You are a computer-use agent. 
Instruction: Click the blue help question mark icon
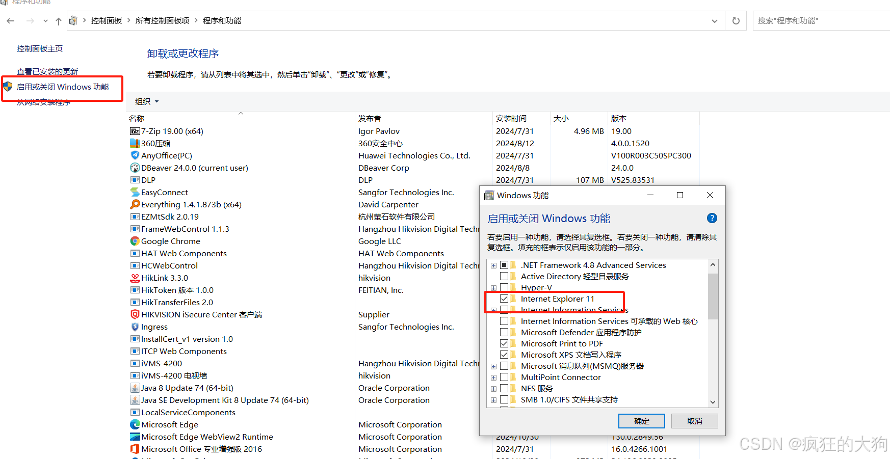click(x=712, y=218)
